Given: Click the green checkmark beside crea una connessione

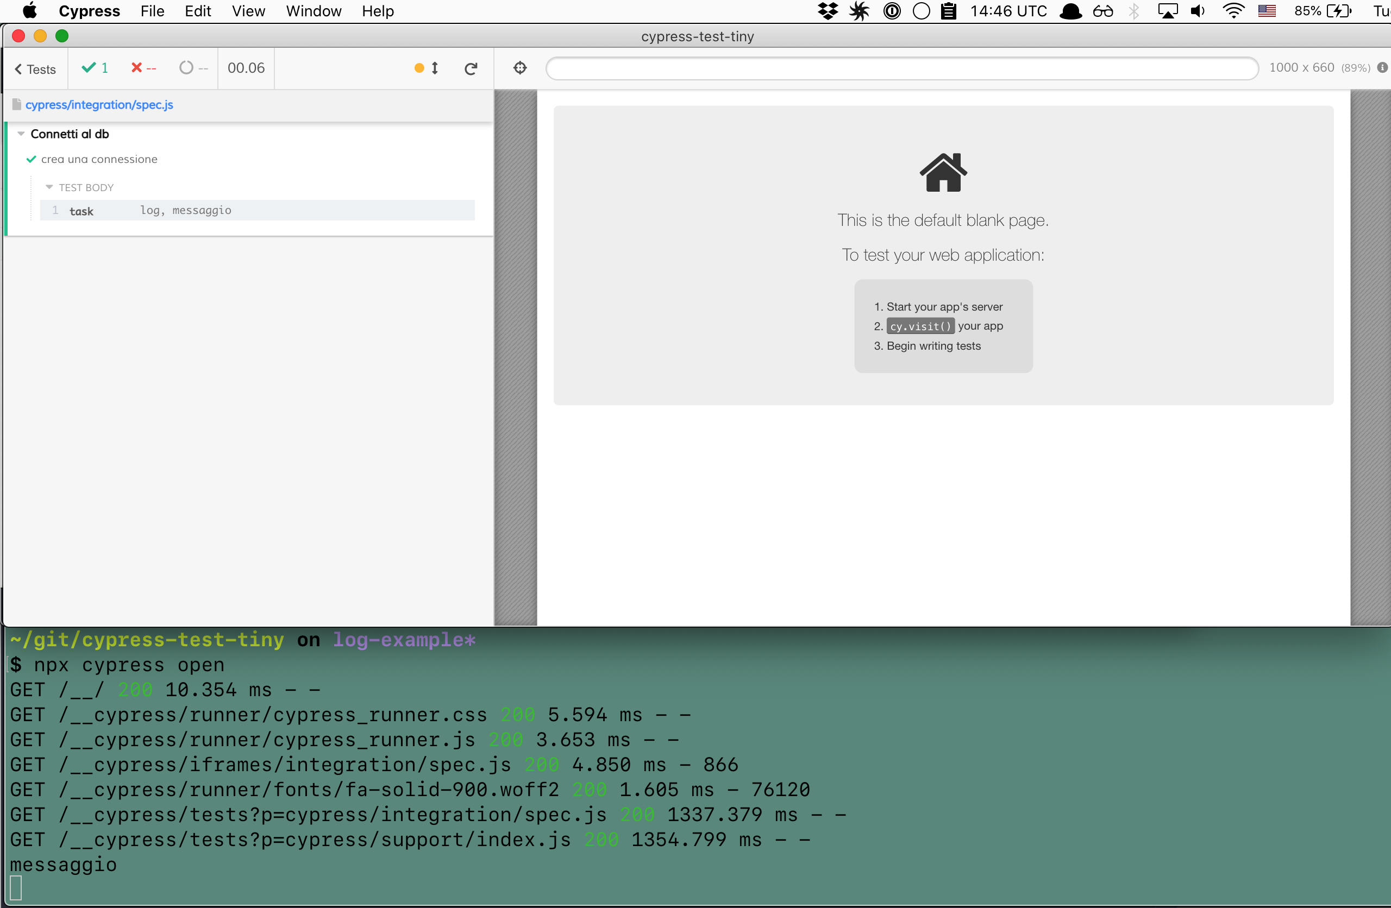Looking at the screenshot, I should pyautogui.click(x=31, y=159).
